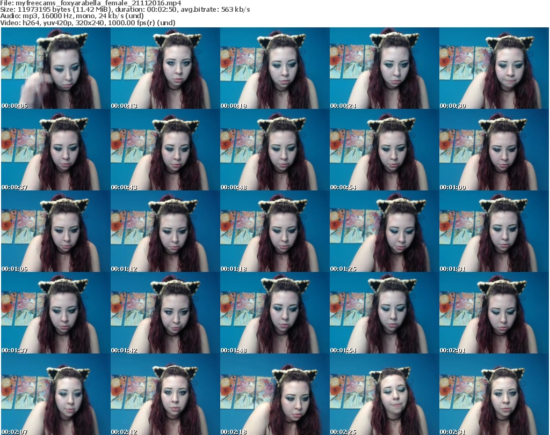
Task: Pick the frame labeled 00:00:24
Action: (x=384, y=68)
